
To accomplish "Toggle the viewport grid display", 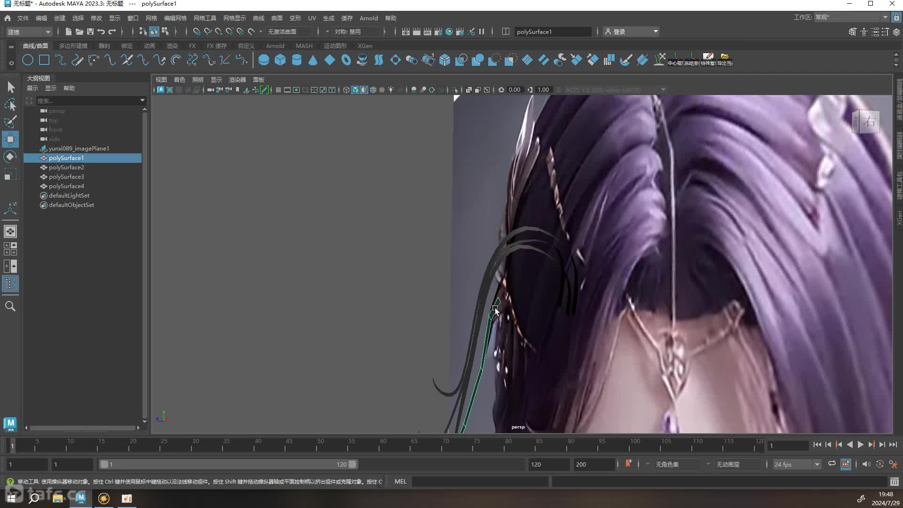I will tap(278, 90).
